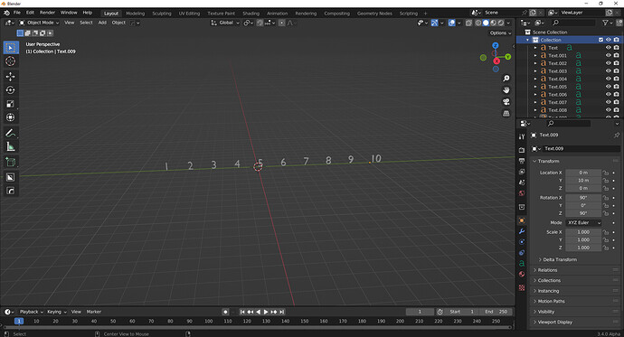Open the Add menu in viewport header
Viewport: 624px width, 337px height.
pos(102,23)
